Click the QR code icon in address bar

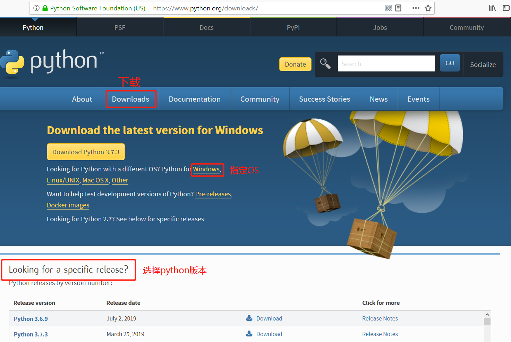point(389,8)
